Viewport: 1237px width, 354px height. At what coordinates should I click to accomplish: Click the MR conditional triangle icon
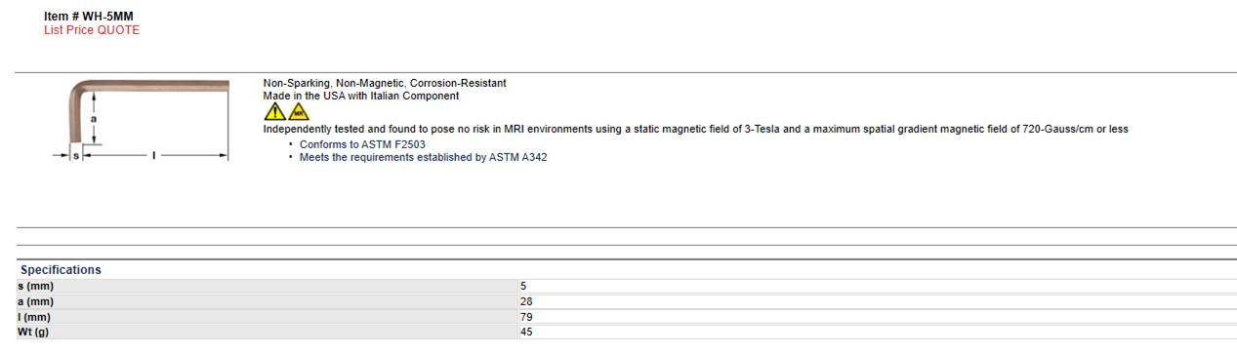(297, 112)
